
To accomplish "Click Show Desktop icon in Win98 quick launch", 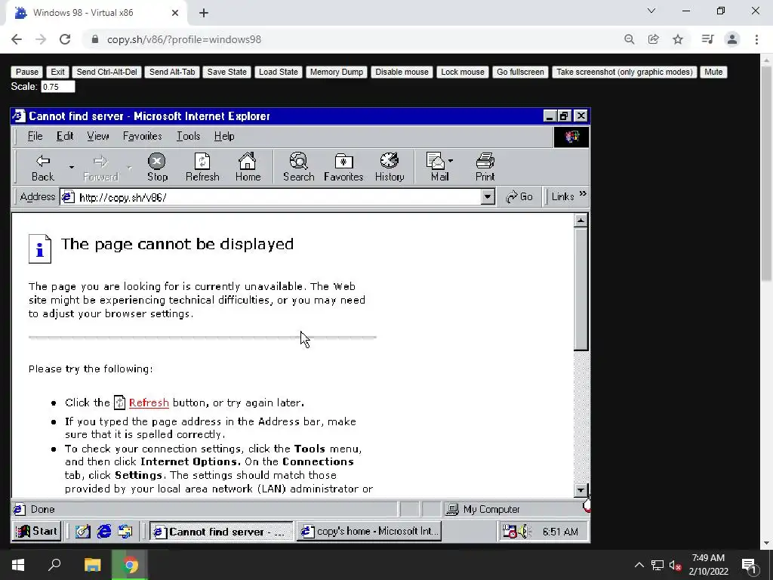I will (x=83, y=531).
